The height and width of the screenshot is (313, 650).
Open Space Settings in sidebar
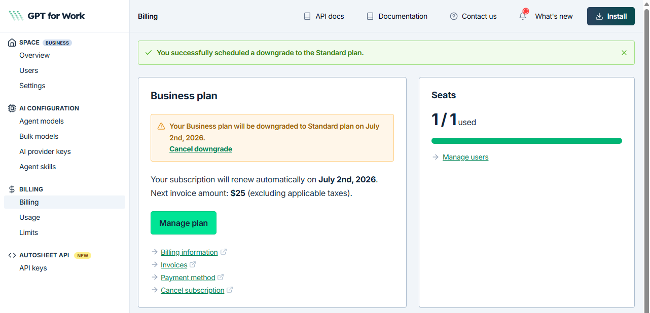click(x=32, y=86)
